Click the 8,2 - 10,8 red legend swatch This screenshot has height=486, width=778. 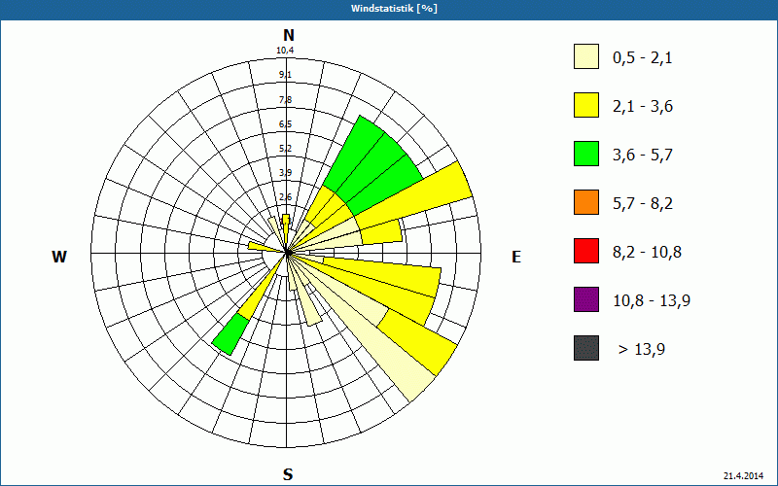point(586,251)
